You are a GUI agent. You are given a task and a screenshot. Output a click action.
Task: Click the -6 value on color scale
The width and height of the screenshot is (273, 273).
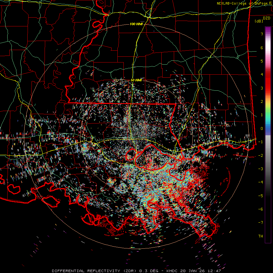pyautogui.click(x=261, y=209)
